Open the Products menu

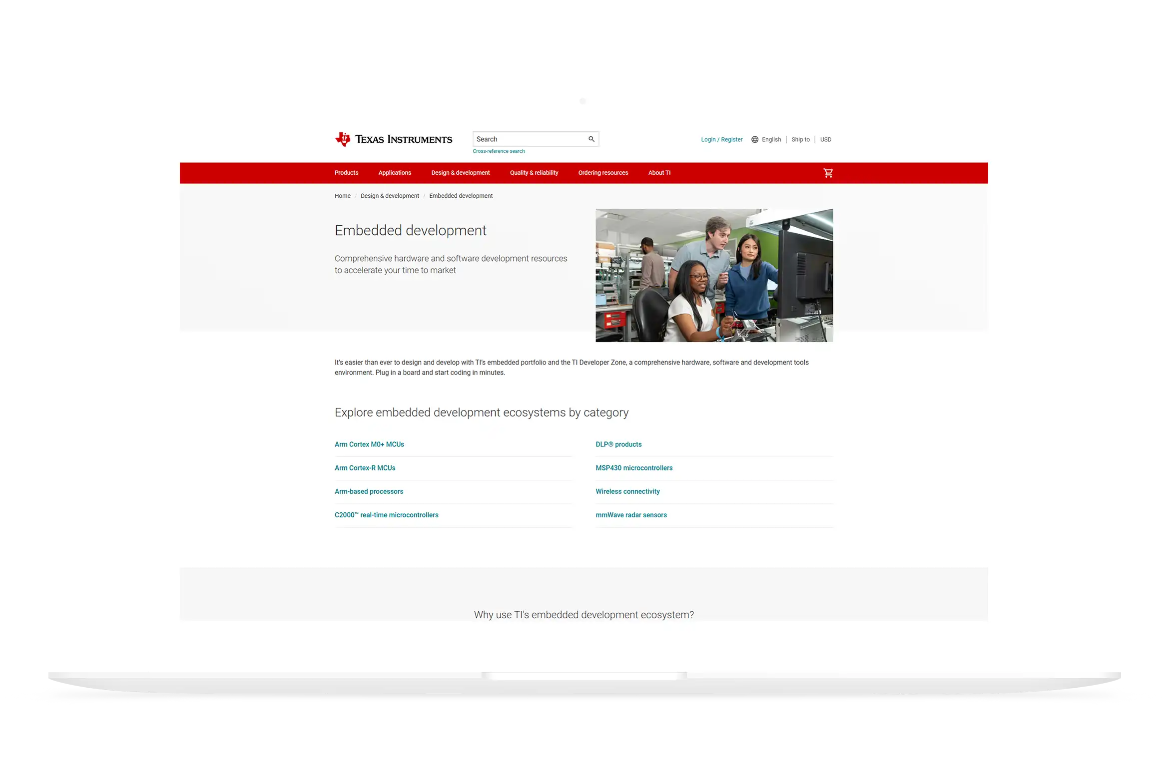click(346, 173)
